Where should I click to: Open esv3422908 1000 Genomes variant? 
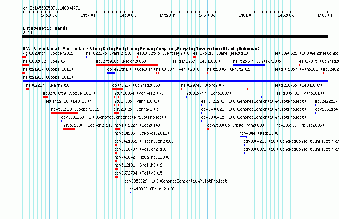tap(254, 101)
